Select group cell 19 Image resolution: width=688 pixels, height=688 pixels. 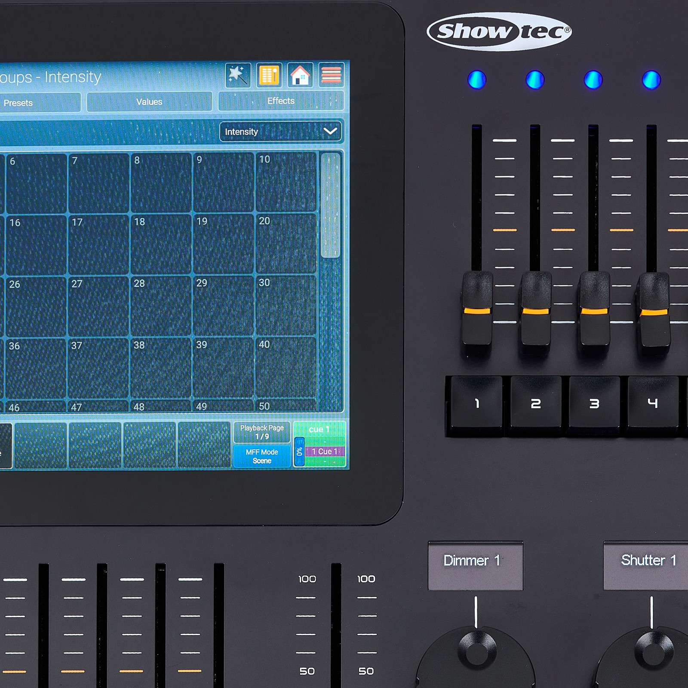[223, 244]
